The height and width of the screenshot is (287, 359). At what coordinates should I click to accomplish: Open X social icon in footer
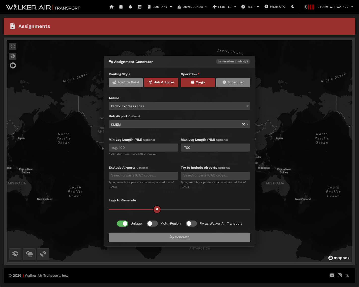point(347,275)
